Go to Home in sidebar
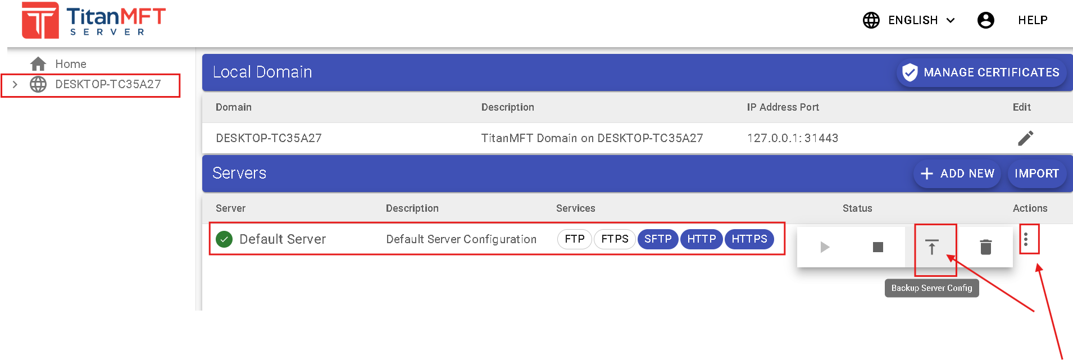Image resolution: width=1073 pixels, height=360 pixels. point(71,64)
